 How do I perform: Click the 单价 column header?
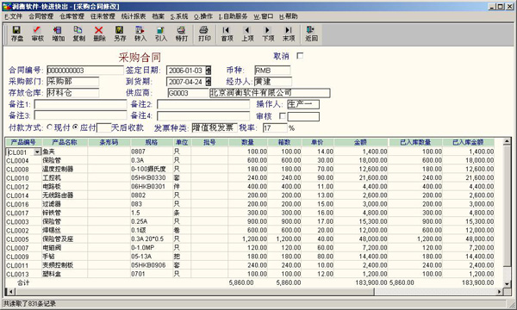coord(318,142)
